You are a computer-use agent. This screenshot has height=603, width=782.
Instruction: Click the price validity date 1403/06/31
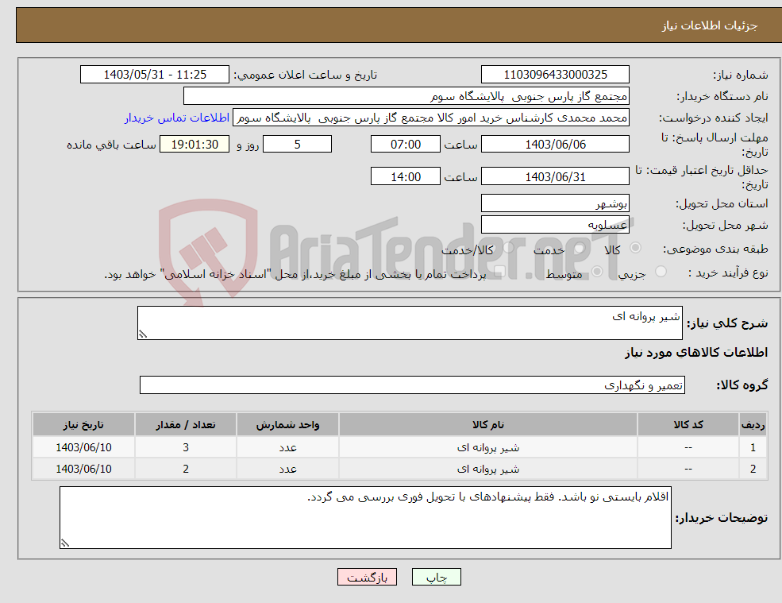tap(555, 176)
